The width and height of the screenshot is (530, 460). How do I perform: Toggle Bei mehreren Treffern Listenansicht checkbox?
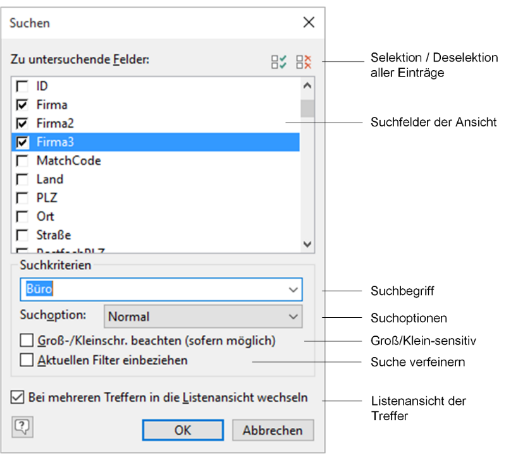coord(18,398)
